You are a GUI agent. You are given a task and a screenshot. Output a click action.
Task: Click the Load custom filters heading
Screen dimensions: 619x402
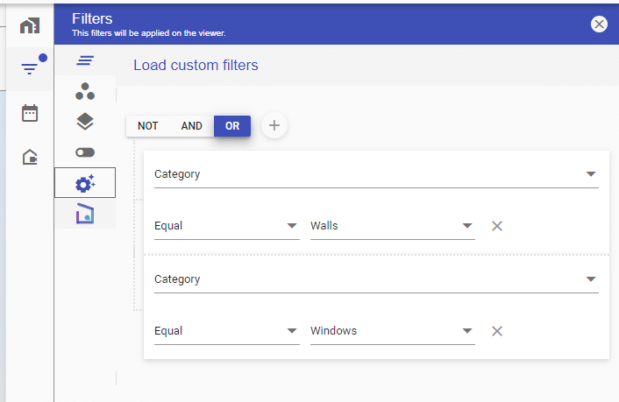tap(196, 65)
